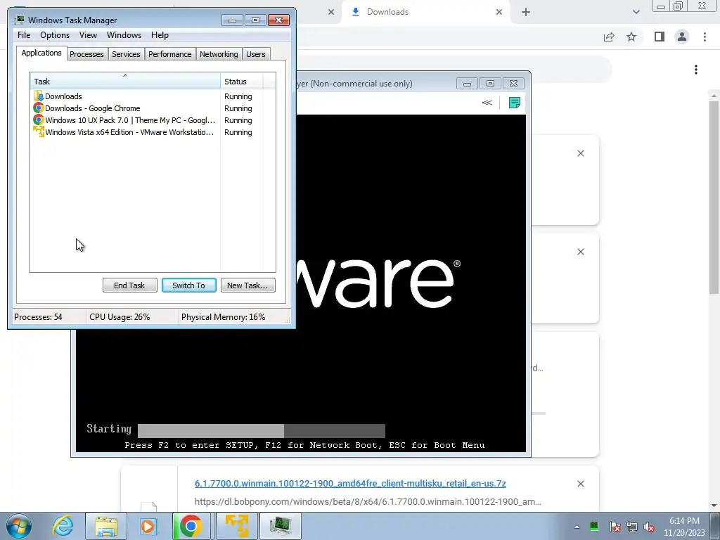
Task: Click the Switch To button
Action: 188,285
